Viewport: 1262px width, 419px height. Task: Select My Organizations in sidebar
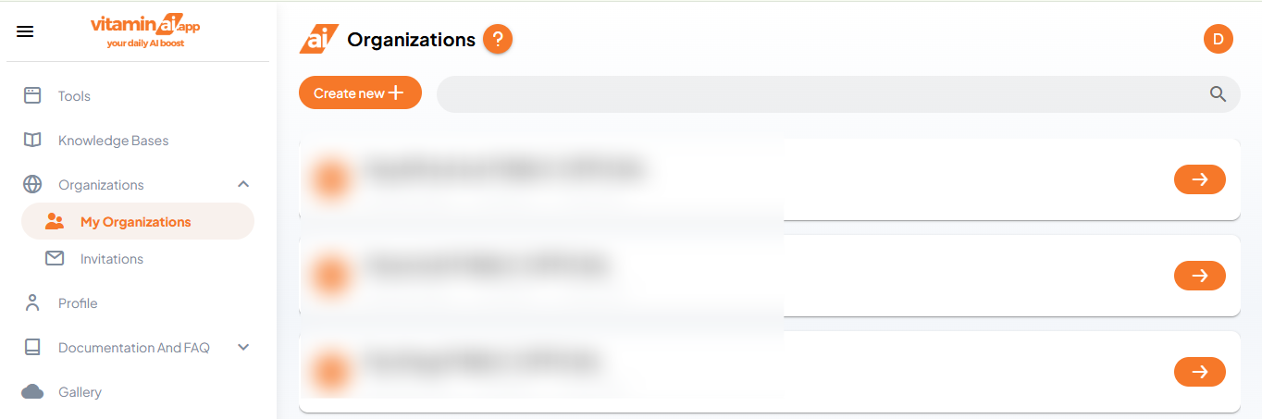(x=135, y=222)
